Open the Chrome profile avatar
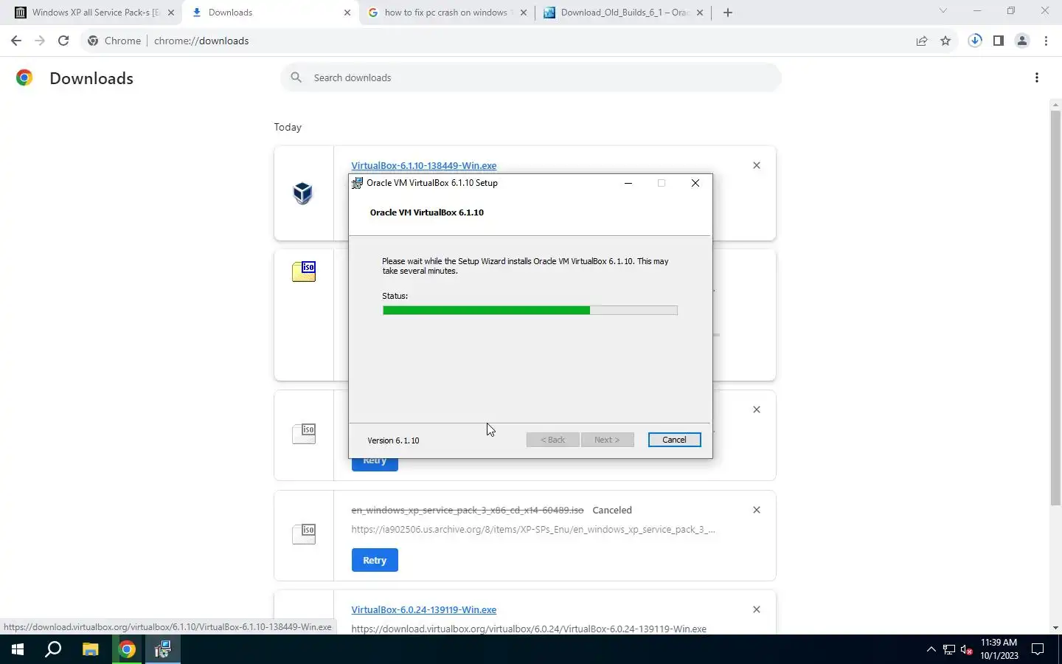This screenshot has height=664, width=1062. [1022, 41]
